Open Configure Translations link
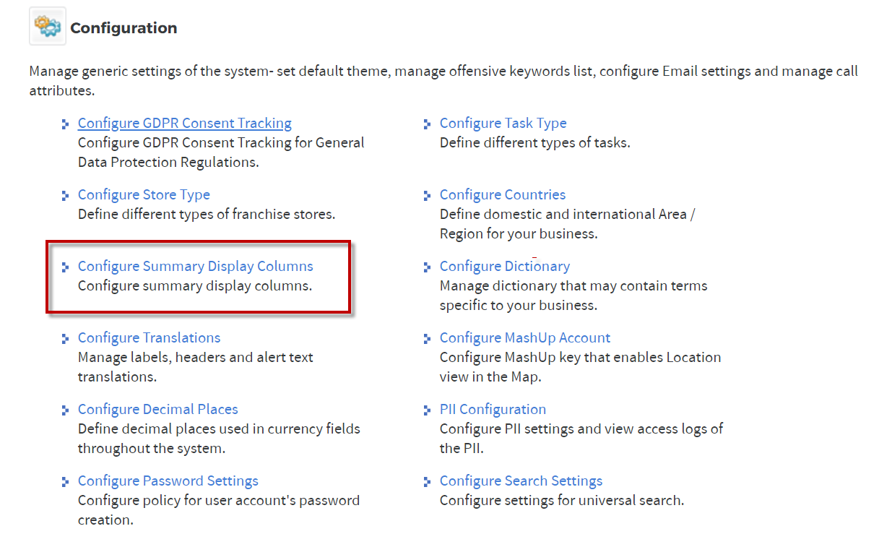Image resolution: width=892 pixels, height=534 pixels. (149, 337)
